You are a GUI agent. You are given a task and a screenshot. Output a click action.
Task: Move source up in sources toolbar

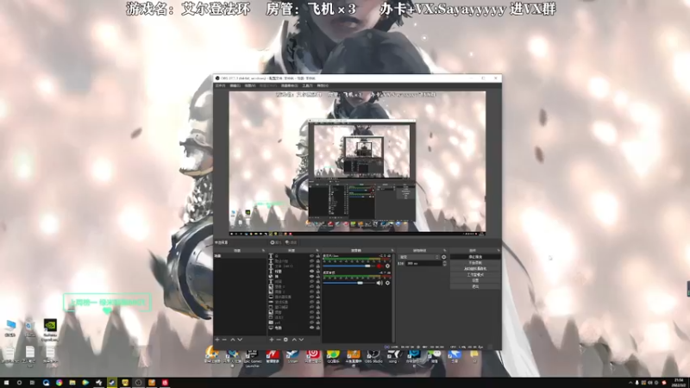pyautogui.click(x=294, y=340)
